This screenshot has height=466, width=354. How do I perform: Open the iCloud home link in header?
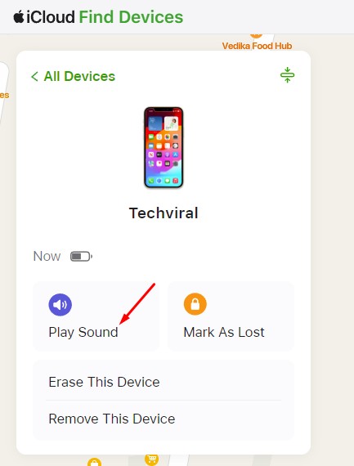(x=50, y=16)
